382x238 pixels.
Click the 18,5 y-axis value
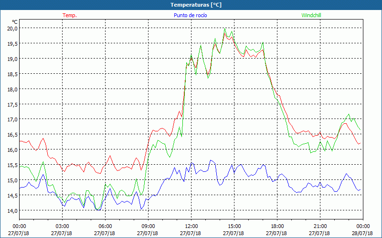click(12, 74)
